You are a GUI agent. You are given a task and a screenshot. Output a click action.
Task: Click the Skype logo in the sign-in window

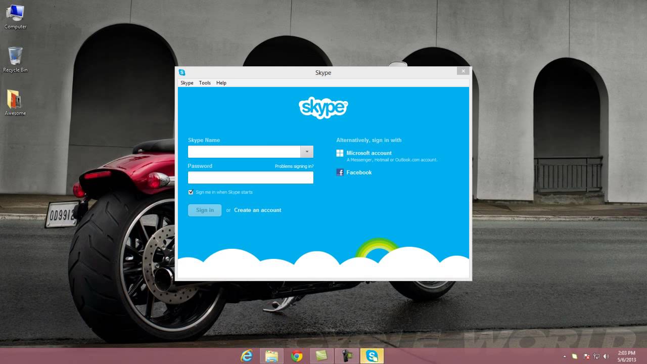coord(323,108)
